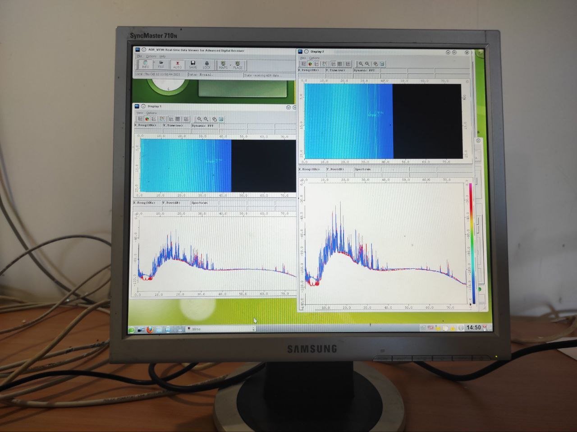Click the Data: Normal status field

click(x=215, y=74)
